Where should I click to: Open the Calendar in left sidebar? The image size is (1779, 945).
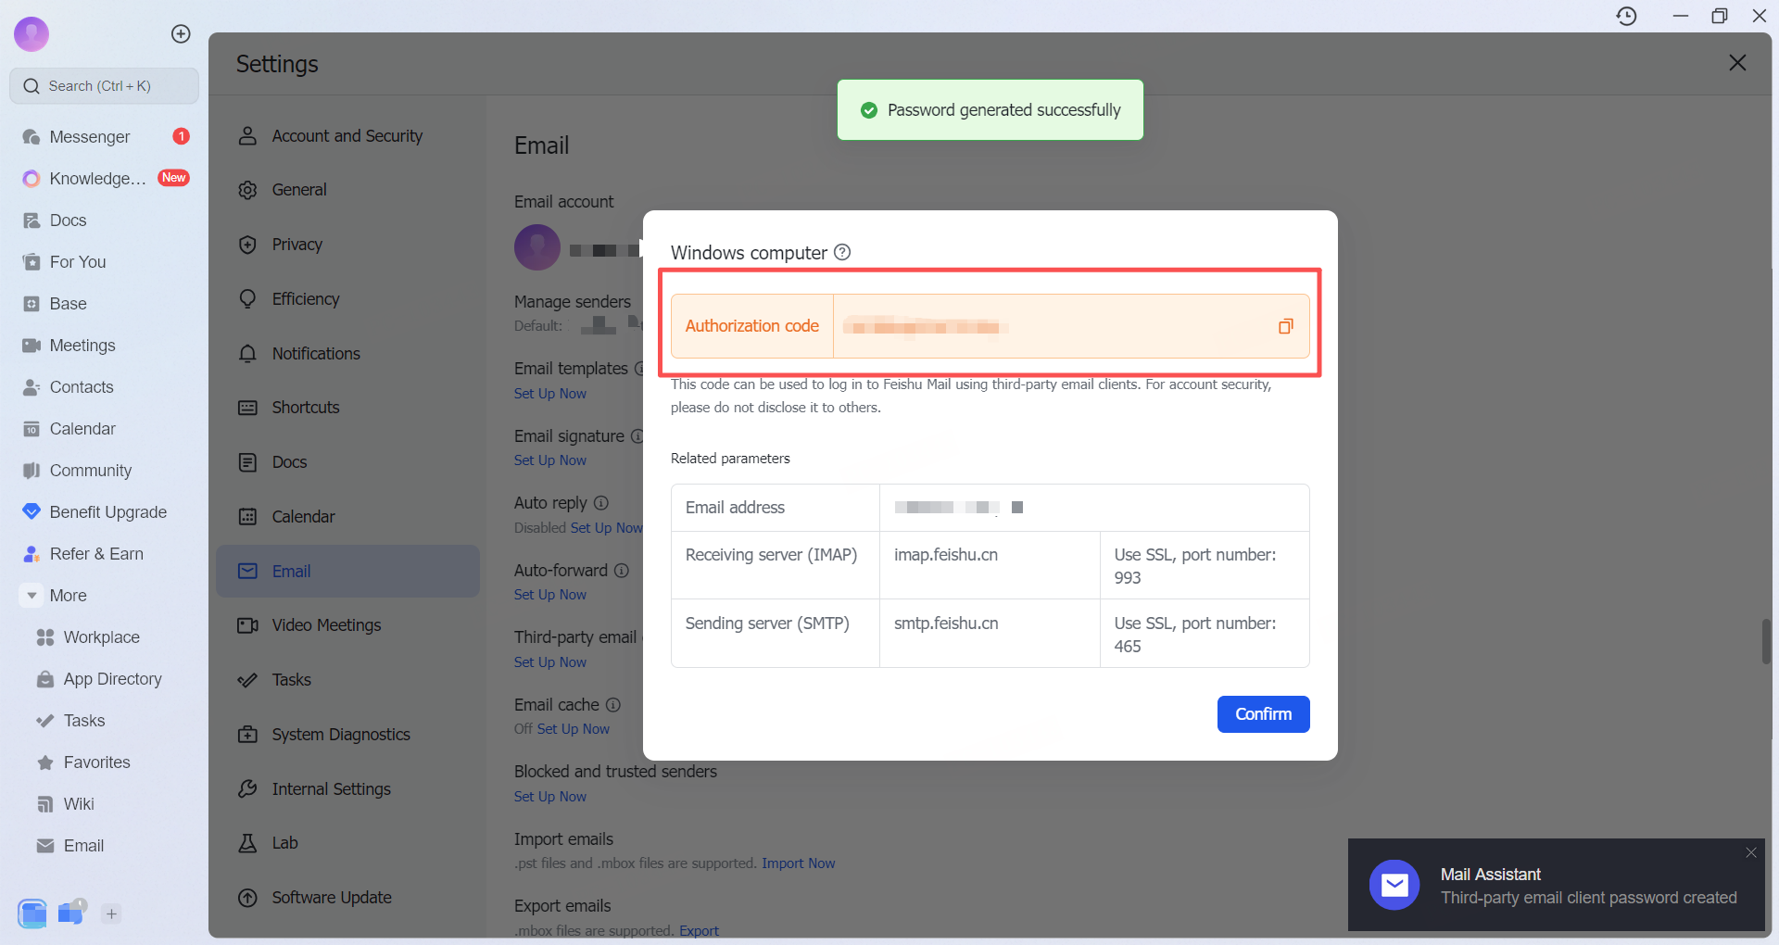82,429
